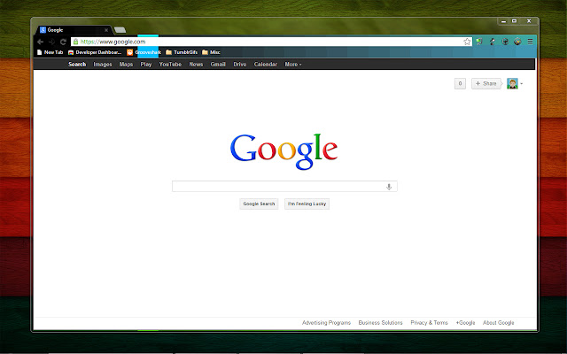
Task: Open the Chrome hamburger menu
Action: coord(530,42)
